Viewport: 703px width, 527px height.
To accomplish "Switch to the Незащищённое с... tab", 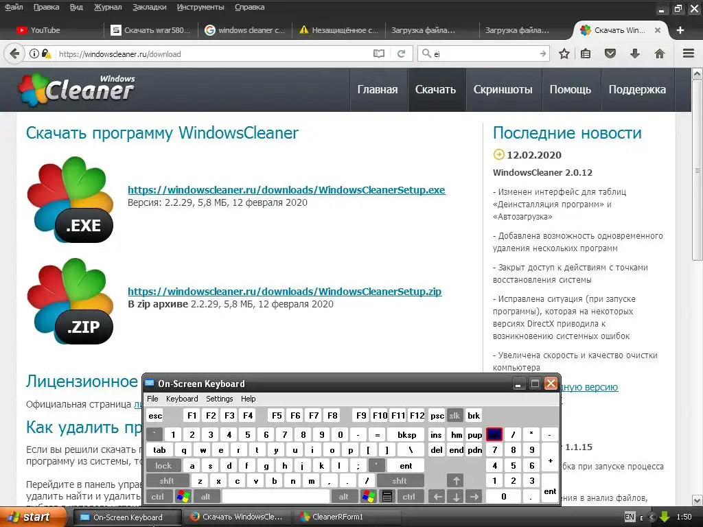I will click(x=339, y=30).
